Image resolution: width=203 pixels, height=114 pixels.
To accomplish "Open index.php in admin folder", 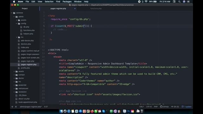I will 25,47.
